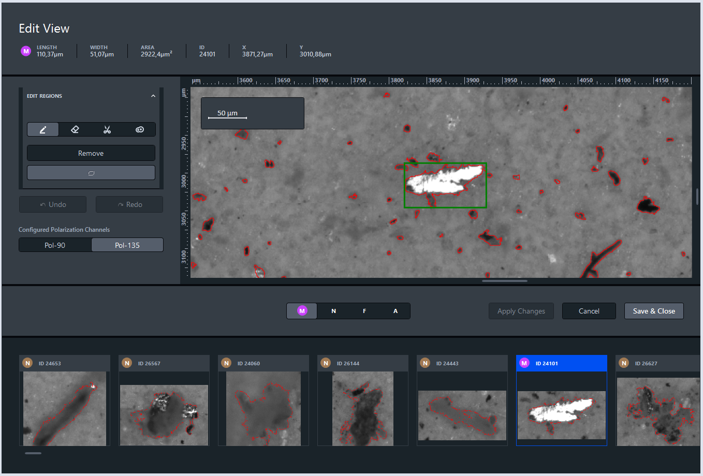Classify the particle as A
This screenshot has width=703, height=476.
point(396,311)
